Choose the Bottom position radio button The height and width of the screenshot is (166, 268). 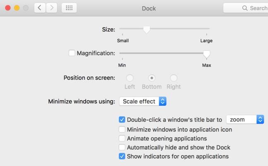tap(152, 78)
